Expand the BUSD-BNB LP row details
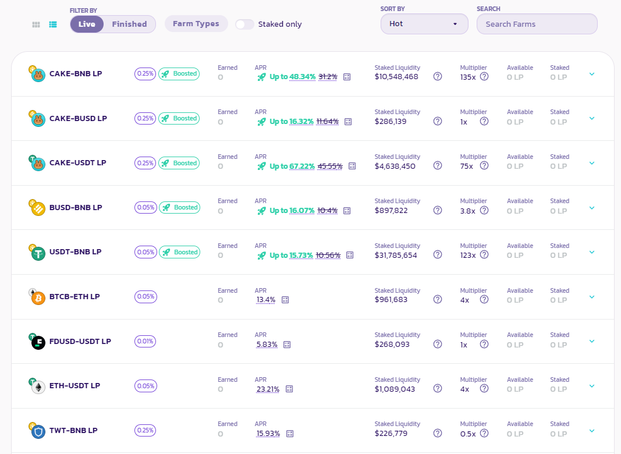 click(592, 208)
